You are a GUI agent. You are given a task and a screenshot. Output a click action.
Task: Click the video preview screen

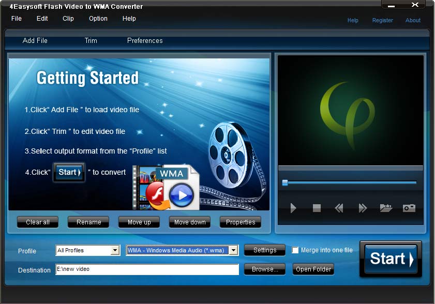pyautogui.click(x=351, y=111)
